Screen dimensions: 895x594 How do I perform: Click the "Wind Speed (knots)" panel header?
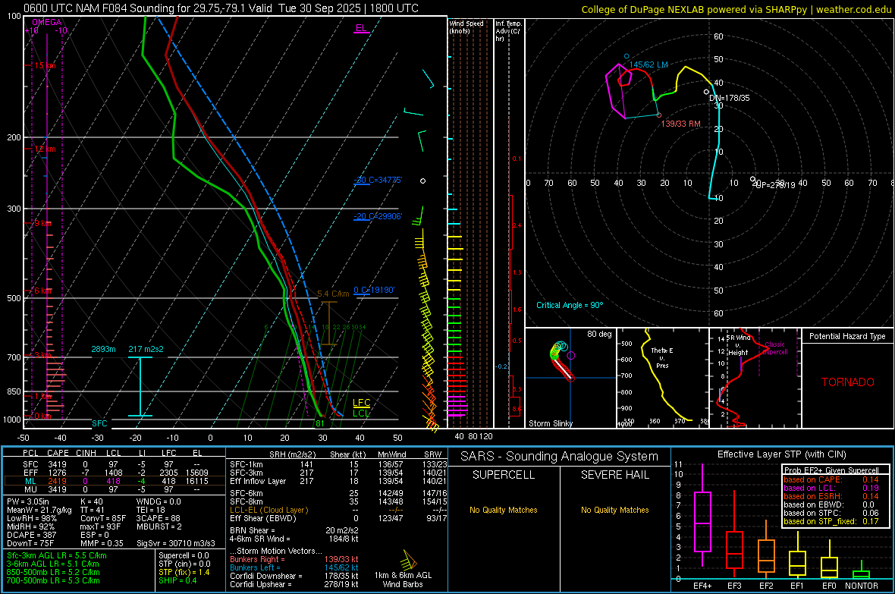click(x=466, y=27)
